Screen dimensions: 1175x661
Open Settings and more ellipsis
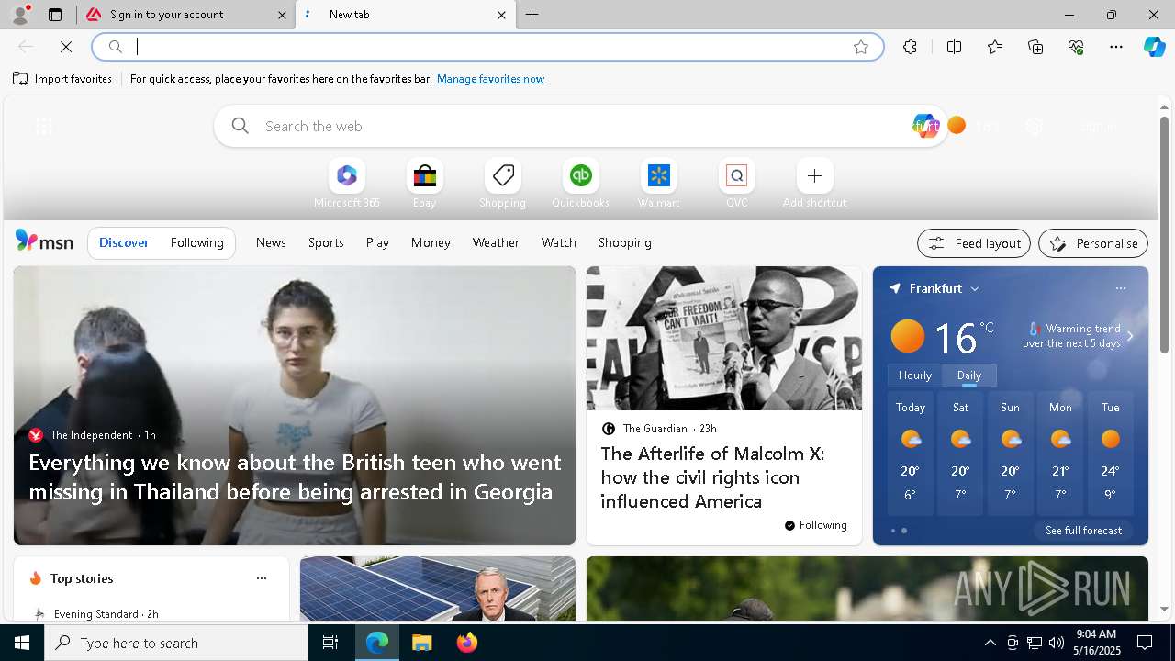pyautogui.click(x=1116, y=47)
